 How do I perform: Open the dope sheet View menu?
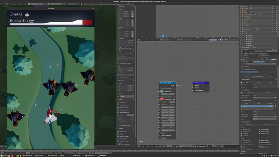click(143, 40)
